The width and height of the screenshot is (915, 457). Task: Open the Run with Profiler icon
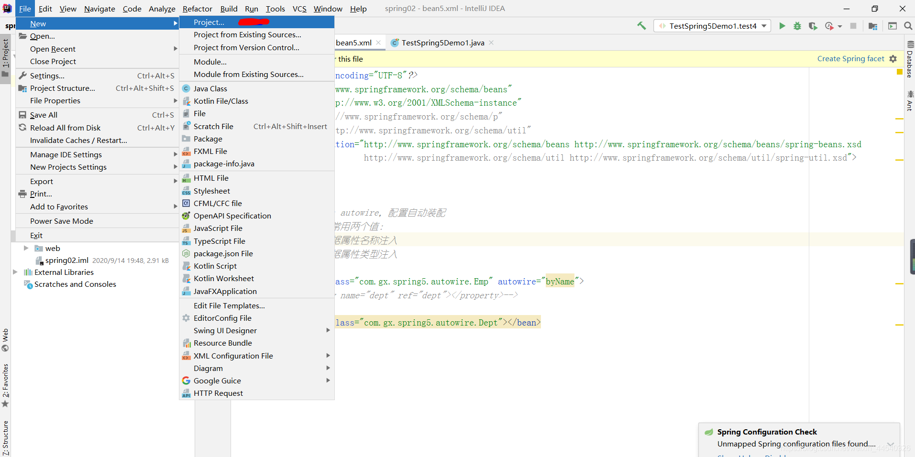(x=829, y=26)
